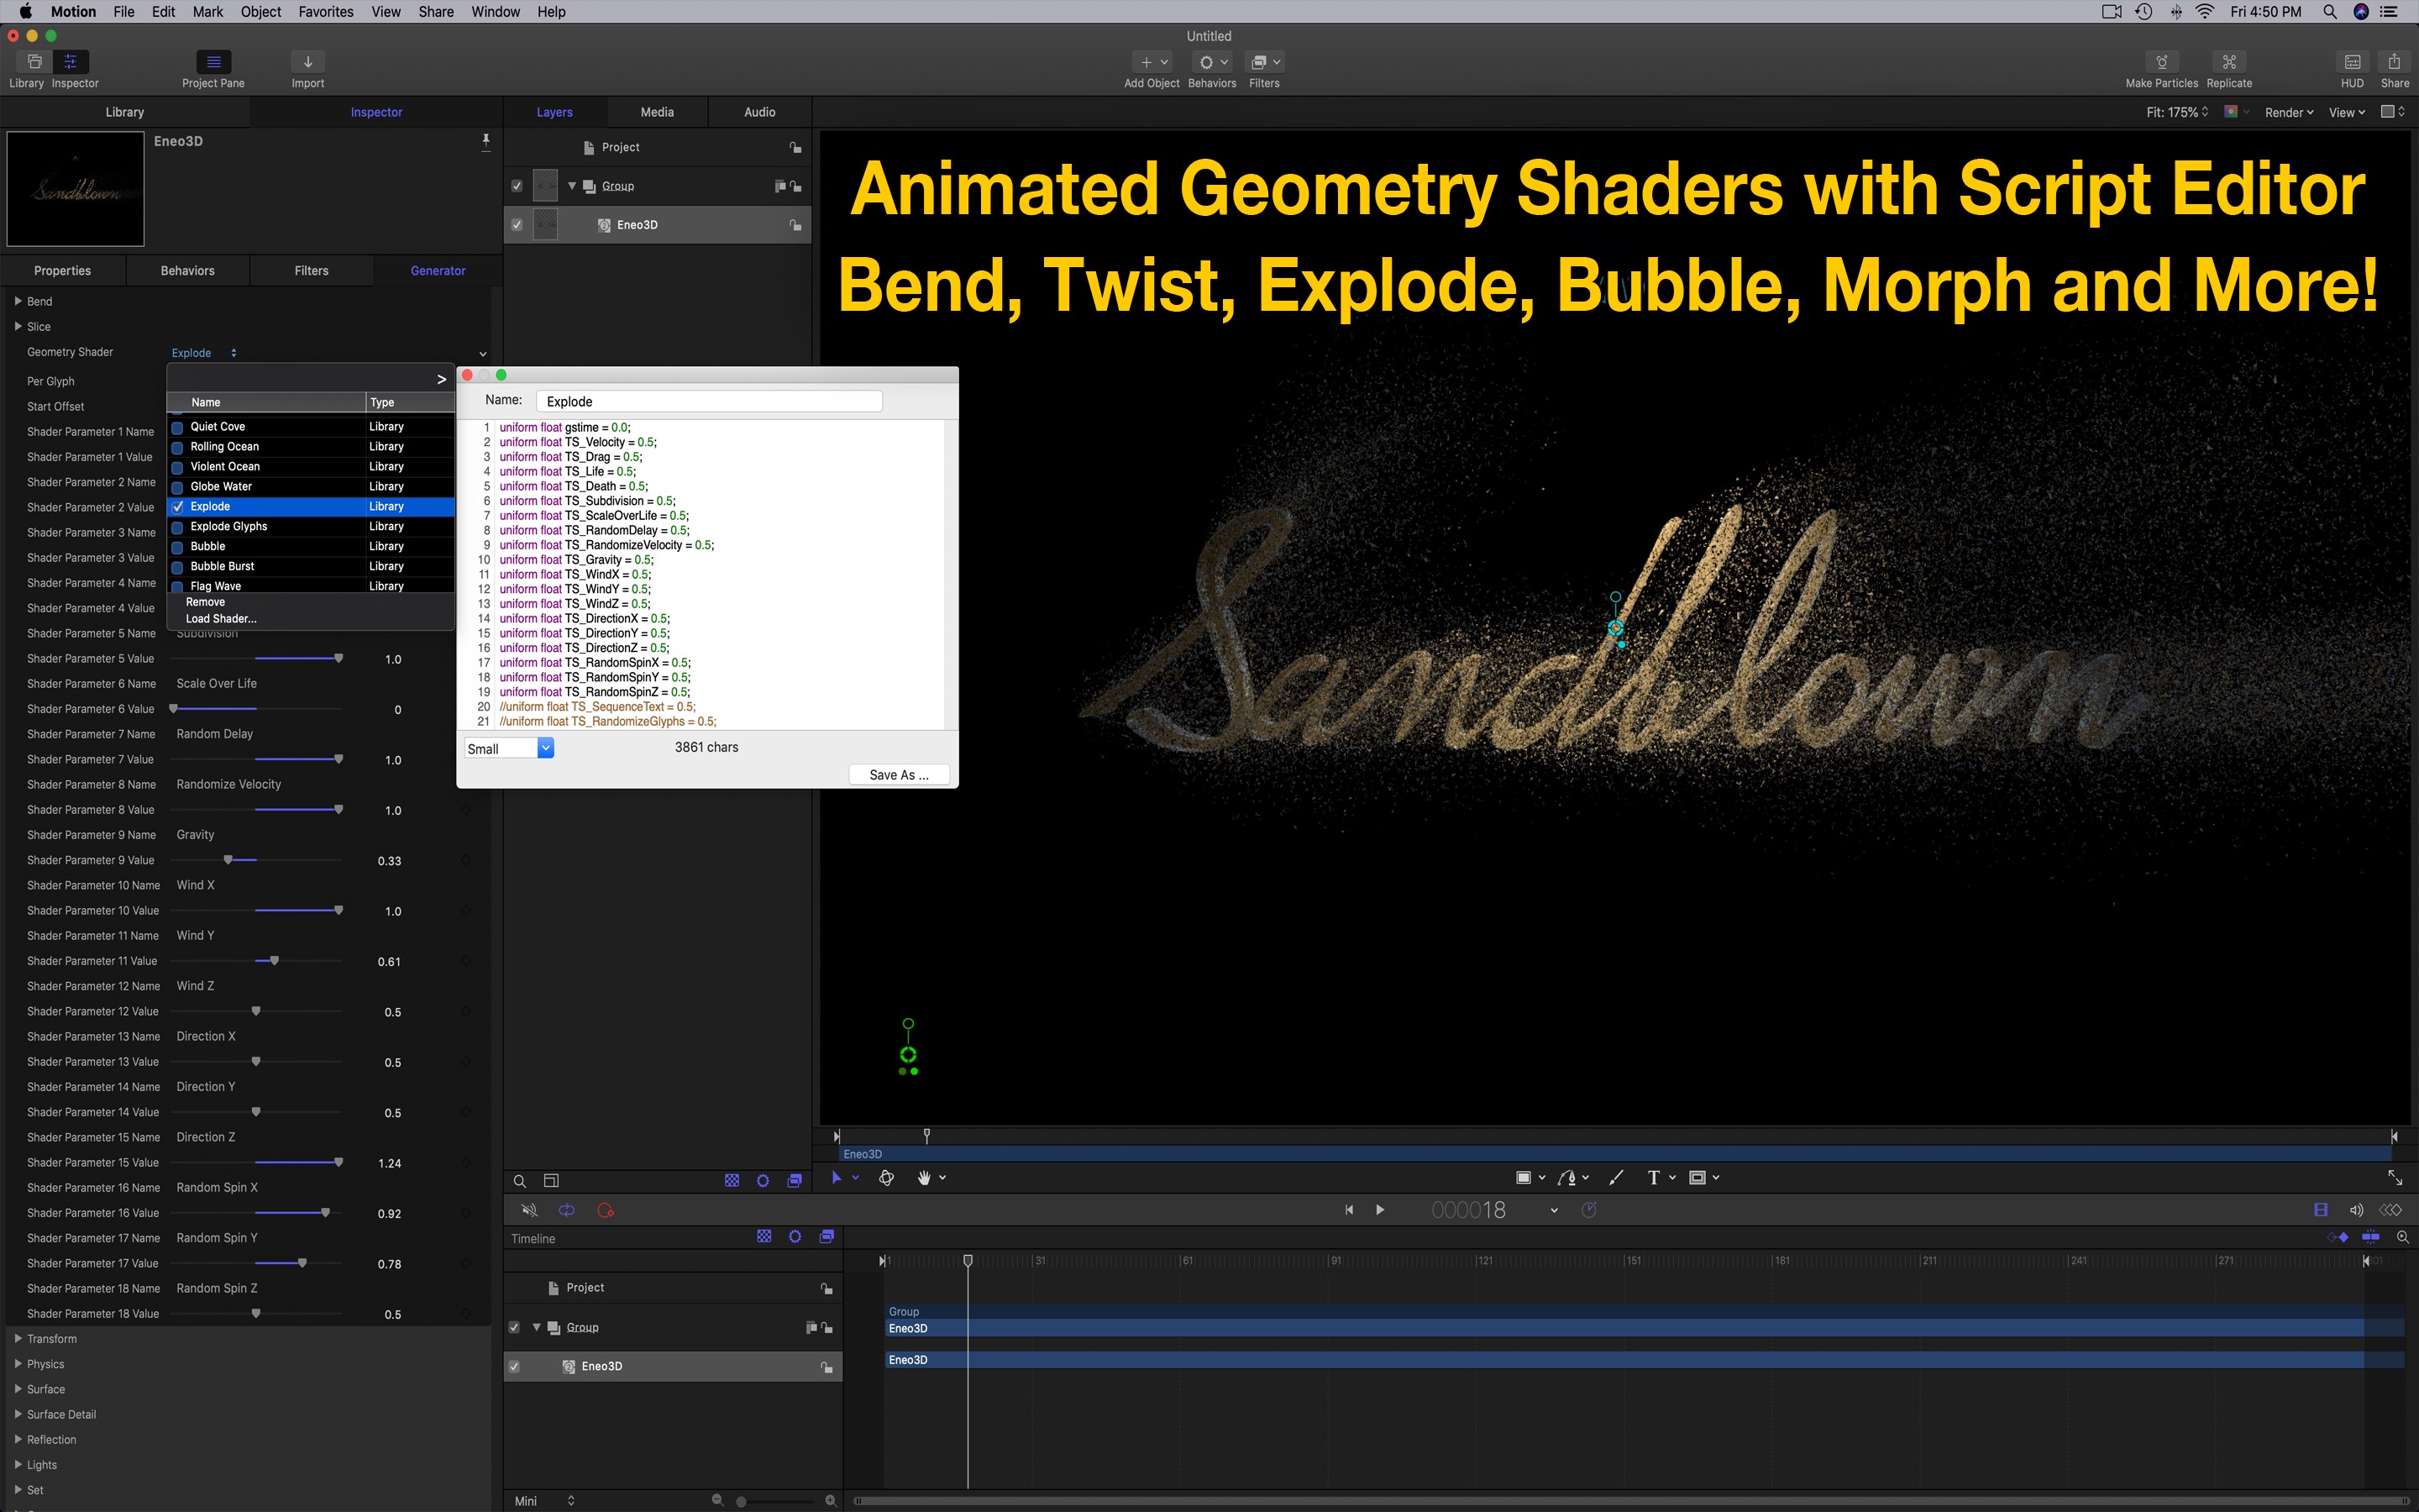Expand the Slice parameter group
Image resolution: width=2419 pixels, height=1512 pixels.
(18, 326)
